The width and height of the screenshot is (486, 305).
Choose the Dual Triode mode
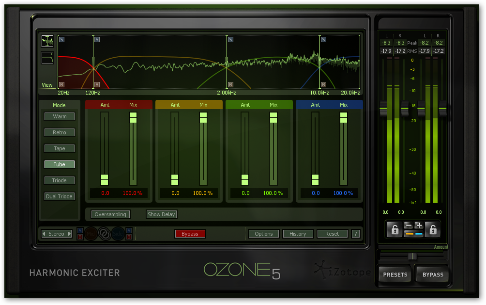pyautogui.click(x=60, y=196)
